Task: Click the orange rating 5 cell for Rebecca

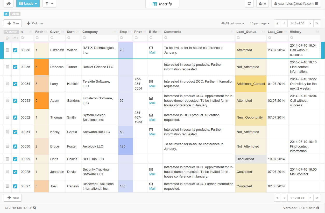Action: point(41,67)
